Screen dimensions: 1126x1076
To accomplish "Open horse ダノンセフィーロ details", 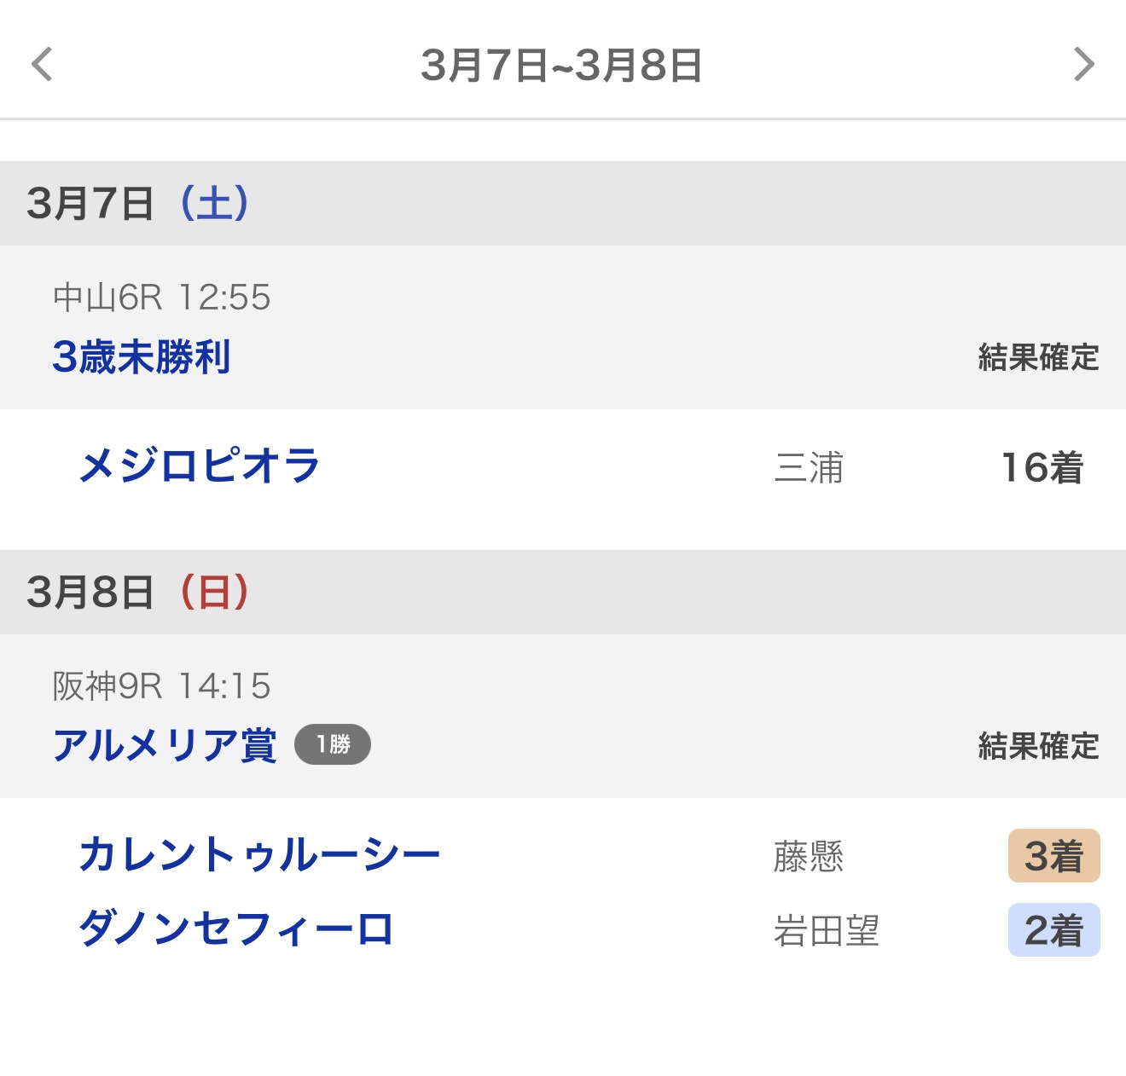I will tap(236, 929).
